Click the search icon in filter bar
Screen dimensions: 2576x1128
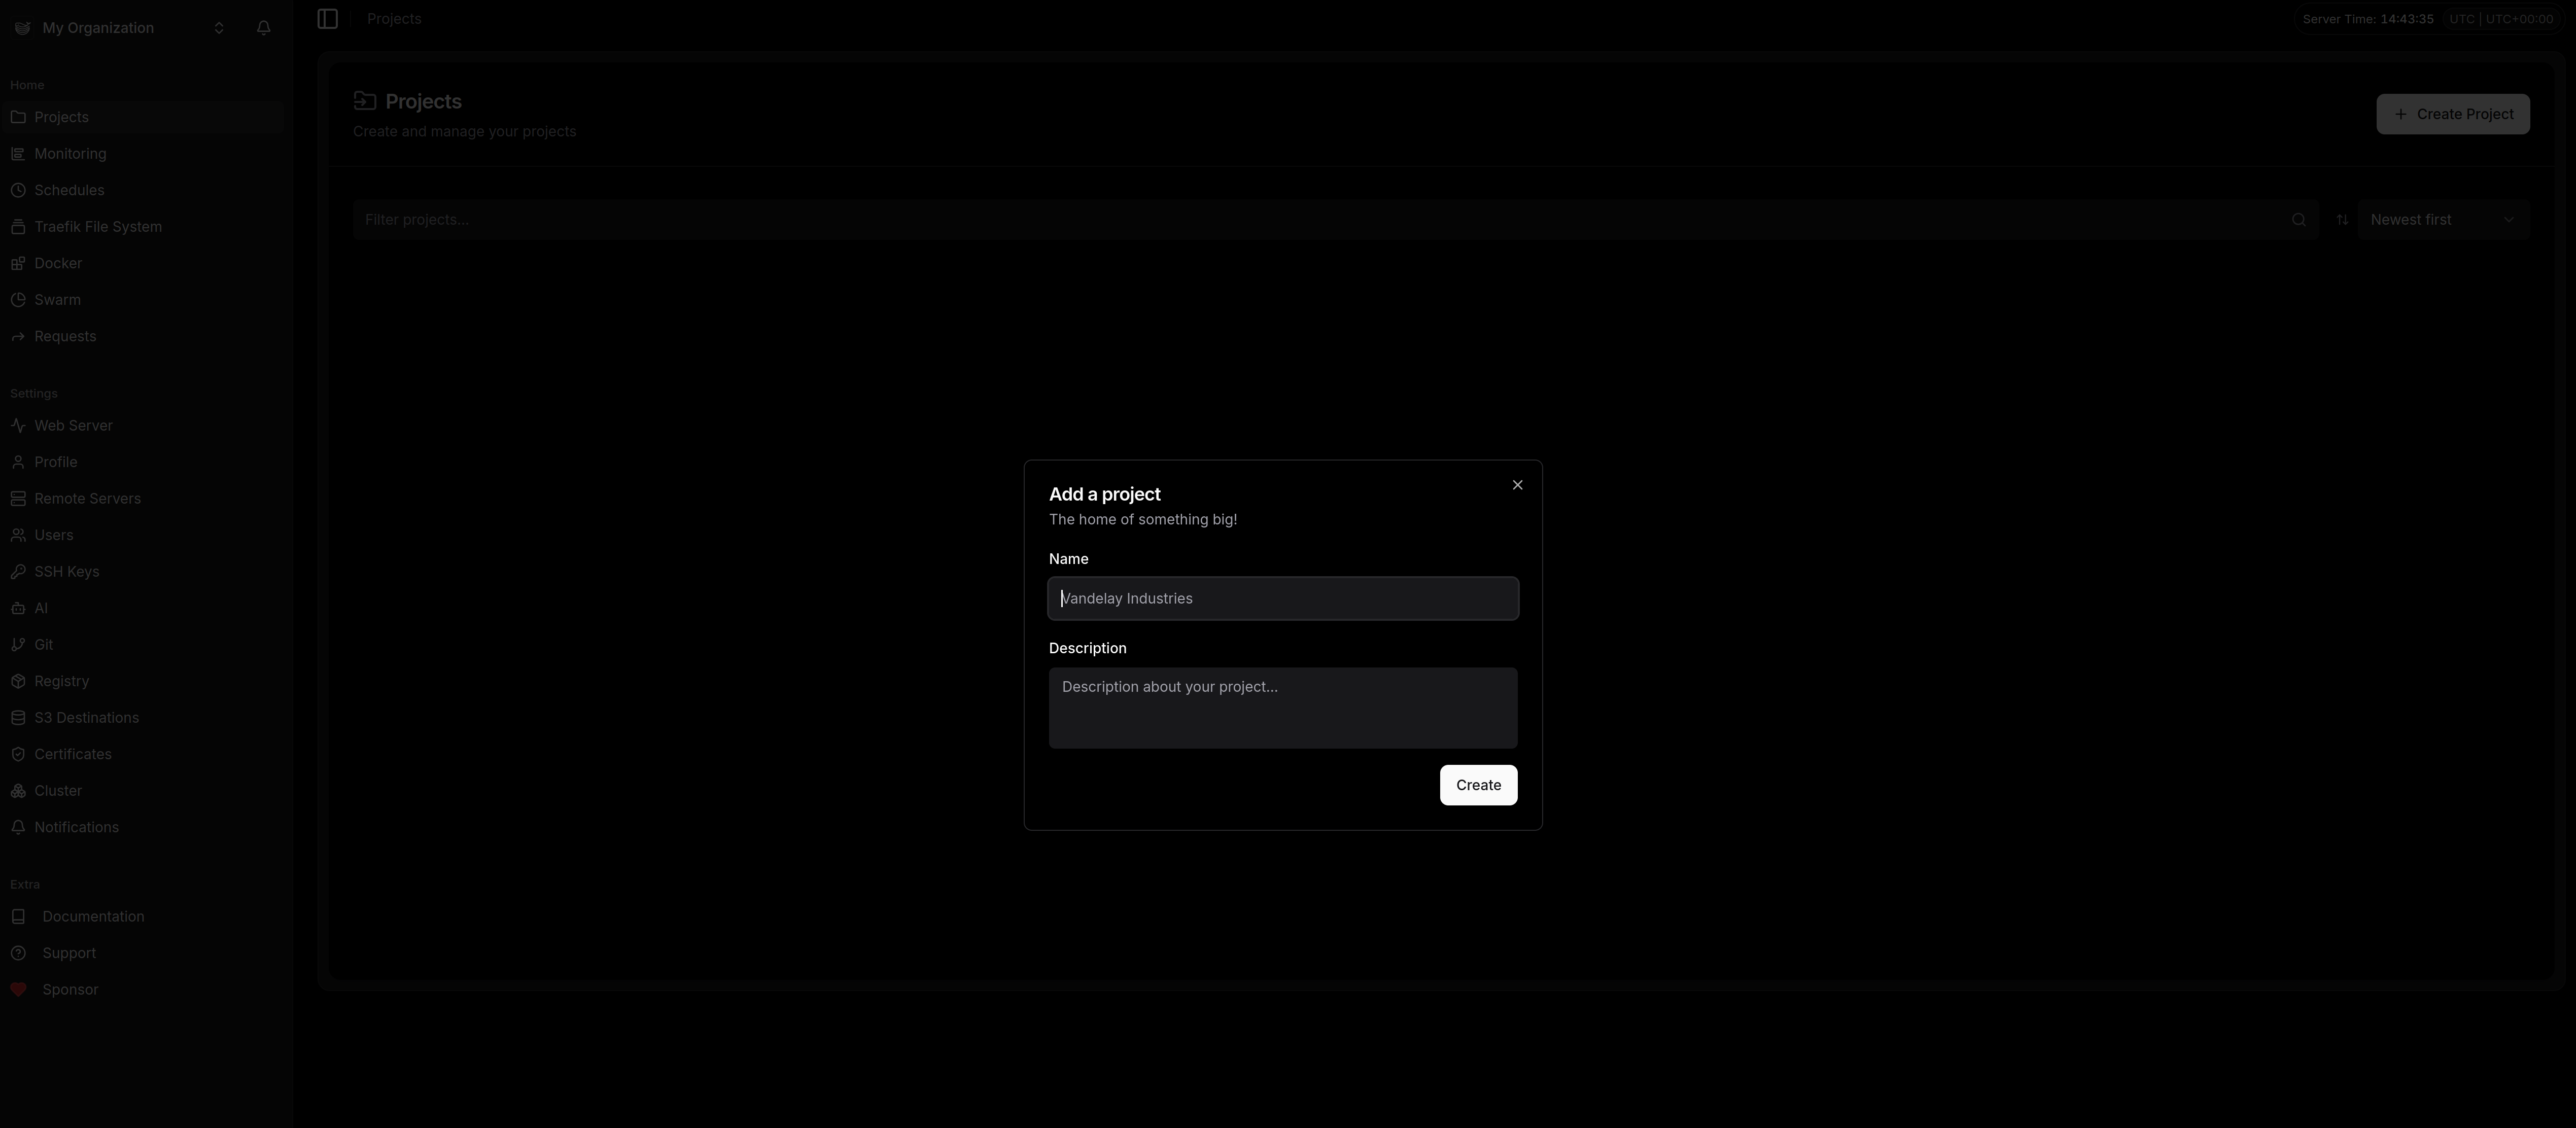click(2298, 220)
